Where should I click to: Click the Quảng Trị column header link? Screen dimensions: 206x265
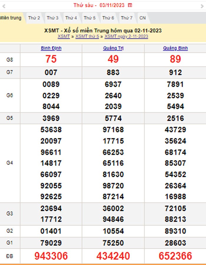(113, 48)
